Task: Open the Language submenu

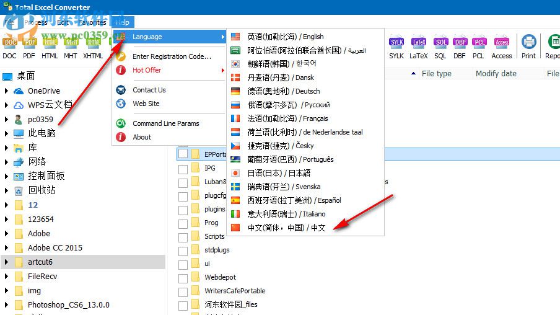Action: (170, 37)
